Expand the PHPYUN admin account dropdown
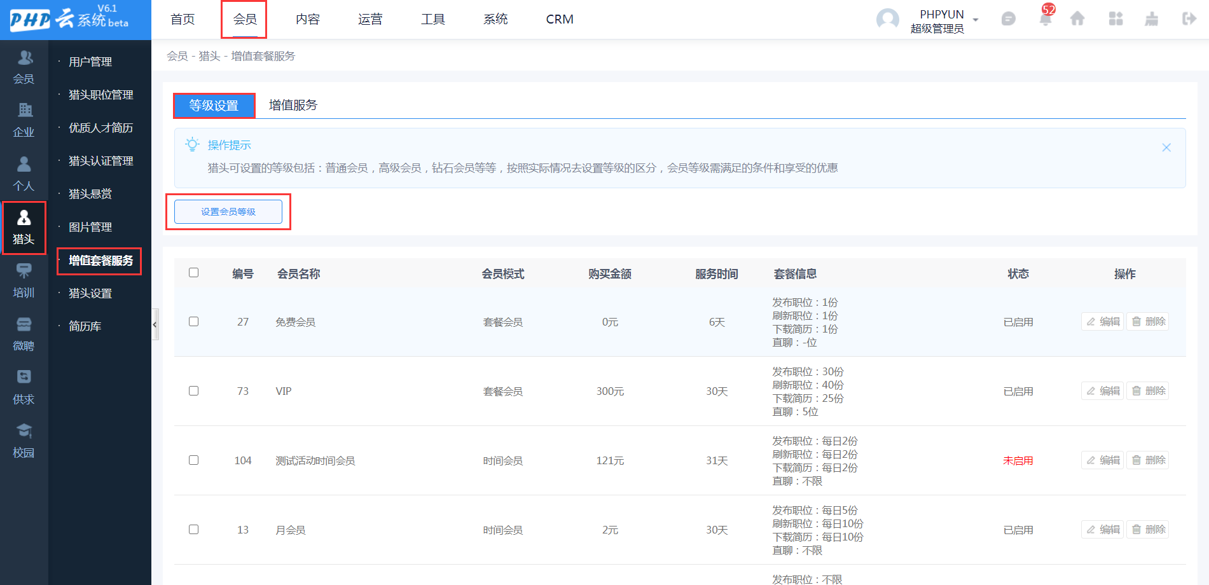This screenshot has height=585, width=1209. coord(976,20)
